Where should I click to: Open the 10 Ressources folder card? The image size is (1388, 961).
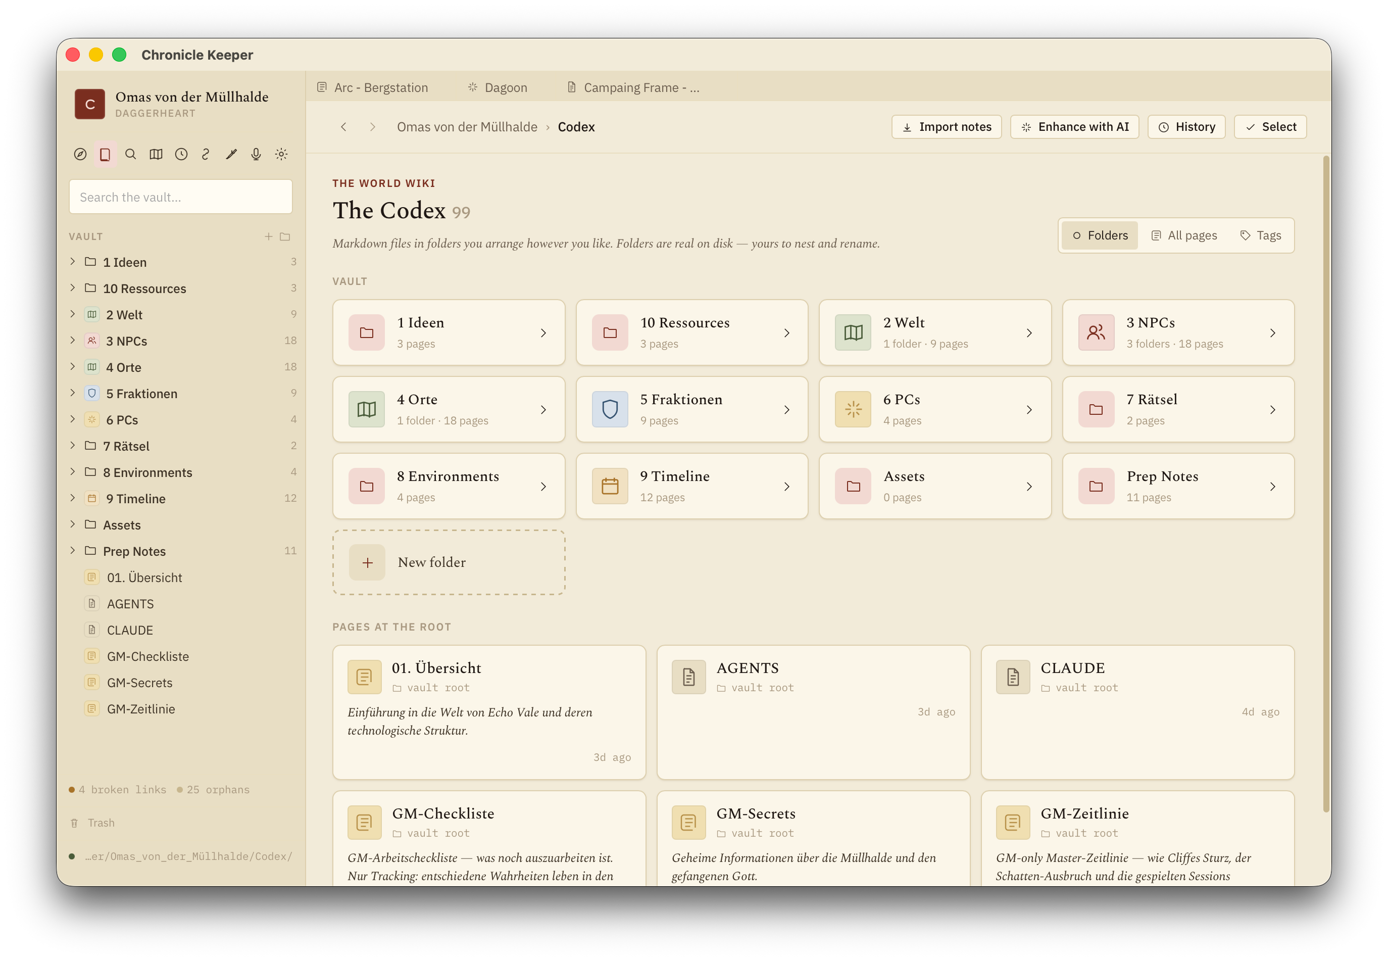pyautogui.click(x=691, y=332)
